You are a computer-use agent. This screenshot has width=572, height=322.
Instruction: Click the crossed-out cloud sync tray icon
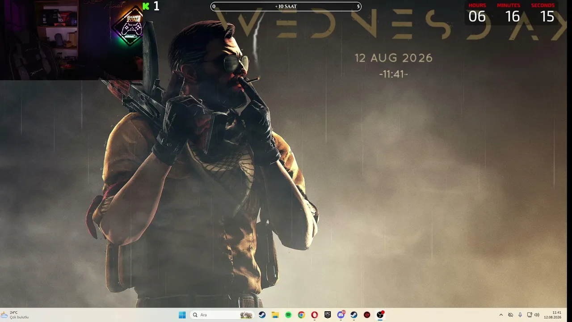pyautogui.click(x=510, y=315)
